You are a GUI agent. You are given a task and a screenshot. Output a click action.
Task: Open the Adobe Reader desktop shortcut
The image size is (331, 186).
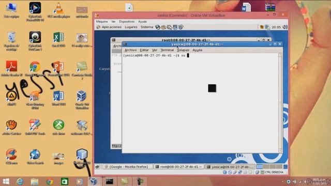(x=11, y=69)
